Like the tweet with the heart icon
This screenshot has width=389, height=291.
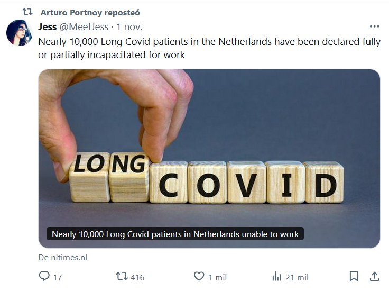pyautogui.click(x=199, y=276)
